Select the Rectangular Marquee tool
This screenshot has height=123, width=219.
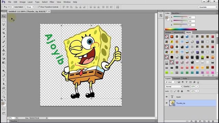pyautogui.click(x=4, y=20)
